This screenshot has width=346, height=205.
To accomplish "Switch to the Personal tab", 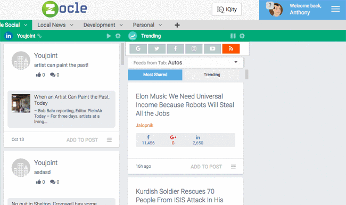I will [143, 25].
